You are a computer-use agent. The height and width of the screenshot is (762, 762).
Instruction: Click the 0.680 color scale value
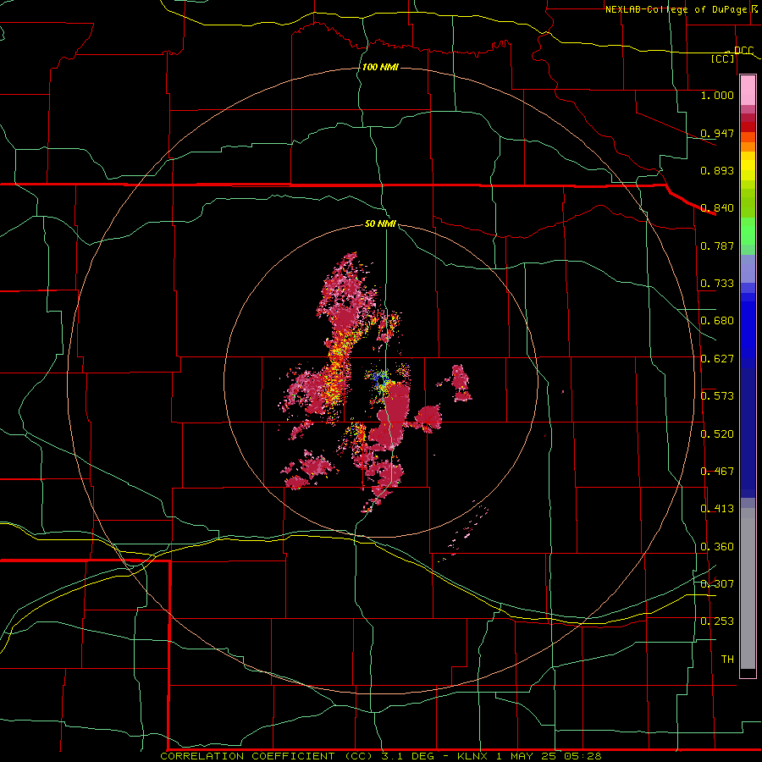click(717, 321)
